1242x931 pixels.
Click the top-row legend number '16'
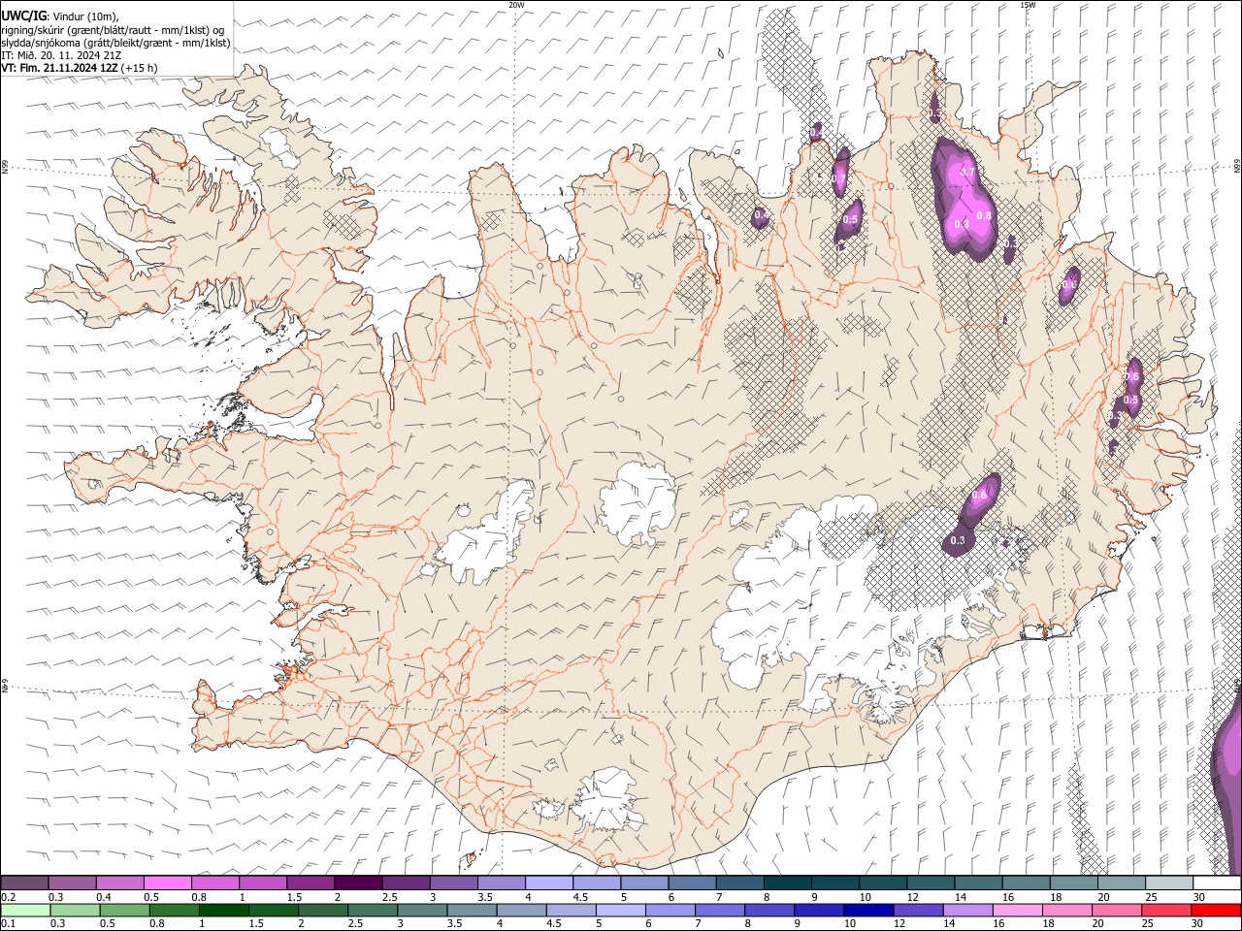pos(1007,897)
